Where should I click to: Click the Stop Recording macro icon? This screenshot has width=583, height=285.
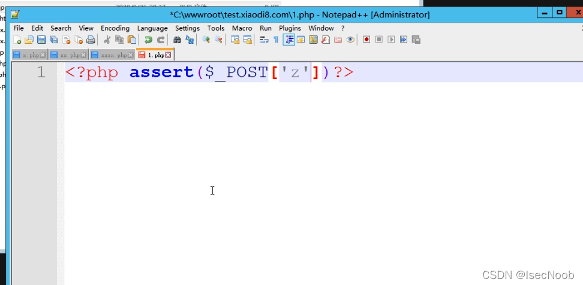pyautogui.click(x=379, y=40)
